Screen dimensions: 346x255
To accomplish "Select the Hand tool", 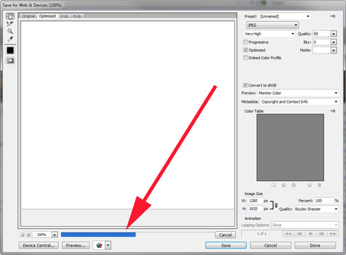I will 10,16.
